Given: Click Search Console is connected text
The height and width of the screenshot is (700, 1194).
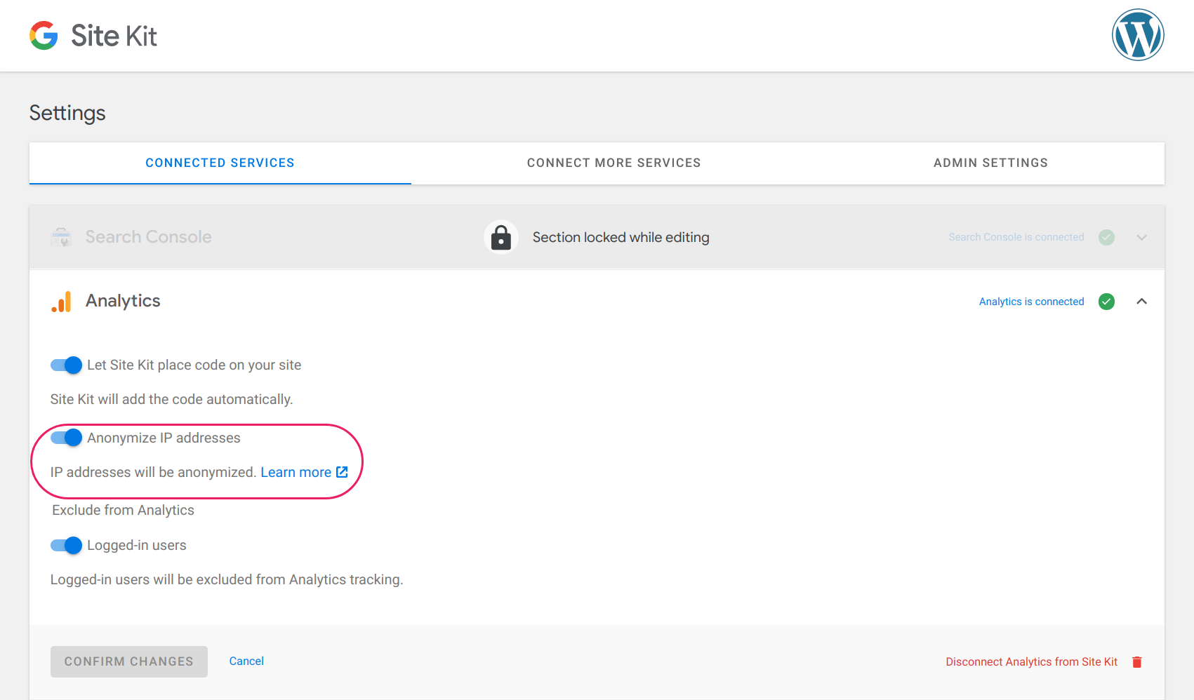Looking at the screenshot, I should 1016,237.
